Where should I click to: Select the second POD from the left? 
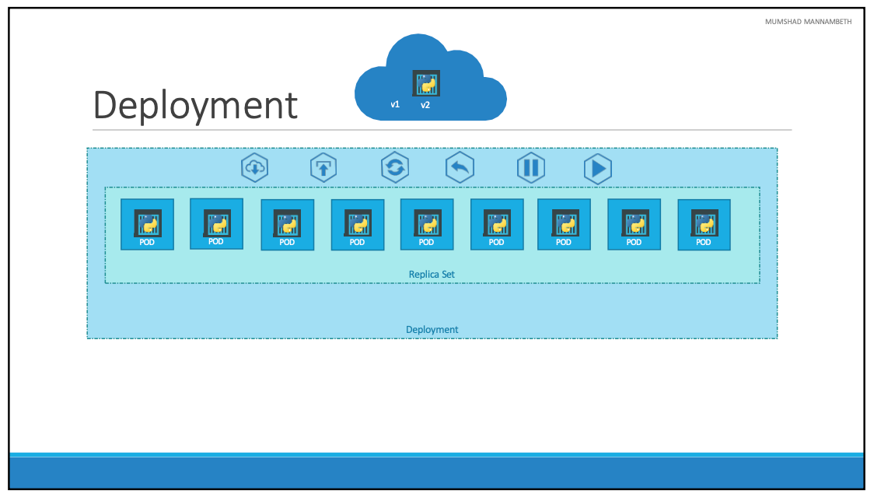(216, 224)
